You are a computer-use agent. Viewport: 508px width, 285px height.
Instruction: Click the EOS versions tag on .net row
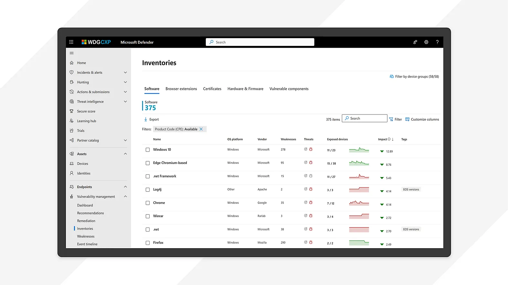411,229
